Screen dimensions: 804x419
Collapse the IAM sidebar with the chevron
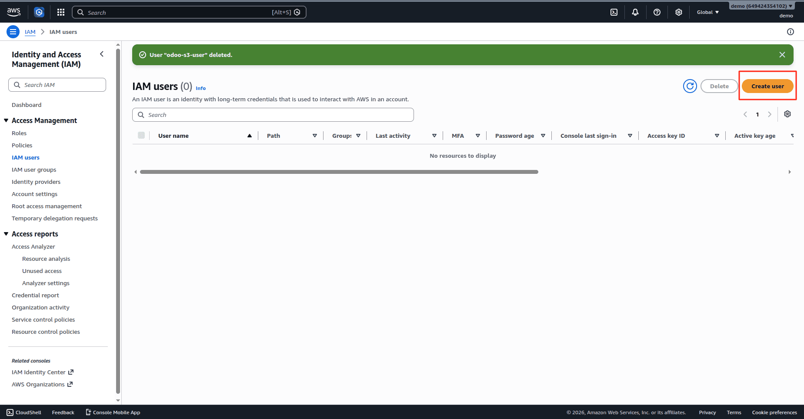(102, 54)
